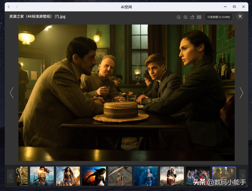Select the highlighted tavern scene thumbnail
The width and height of the screenshot is (252, 191).
point(224,176)
